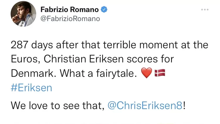Image resolution: width=220 pixels, height=124 pixels.
Task: Click the Denmark flag emoji
Action: pyautogui.click(x=160, y=73)
